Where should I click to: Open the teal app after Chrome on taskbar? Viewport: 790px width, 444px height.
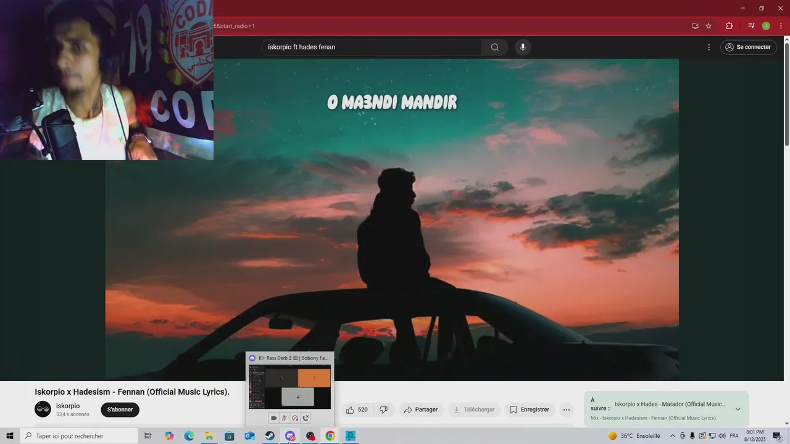coord(351,436)
